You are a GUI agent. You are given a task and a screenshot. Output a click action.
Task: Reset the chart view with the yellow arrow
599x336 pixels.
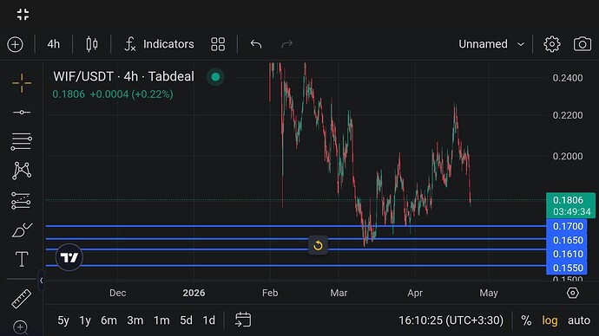(x=318, y=246)
